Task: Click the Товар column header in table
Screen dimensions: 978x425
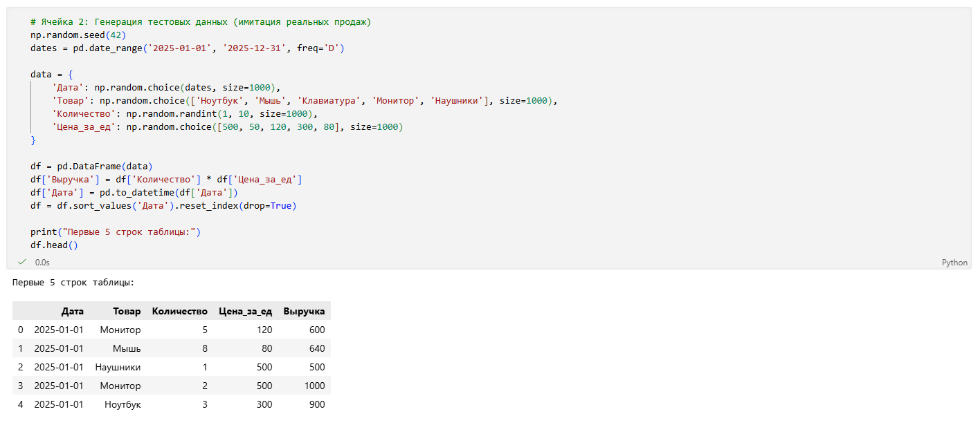Action: tap(127, 311)
